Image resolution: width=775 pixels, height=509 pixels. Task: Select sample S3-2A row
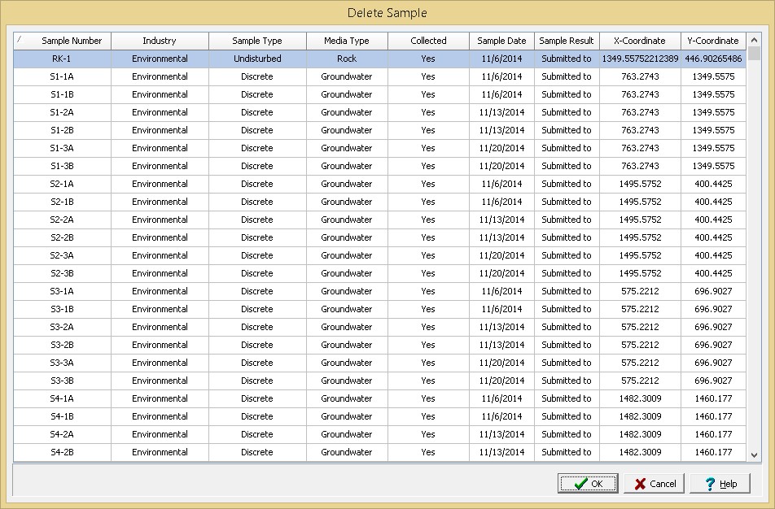tap(63, 327)
